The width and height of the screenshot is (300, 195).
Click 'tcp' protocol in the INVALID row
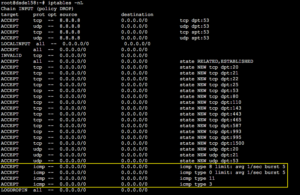click(x=37, y=56)
